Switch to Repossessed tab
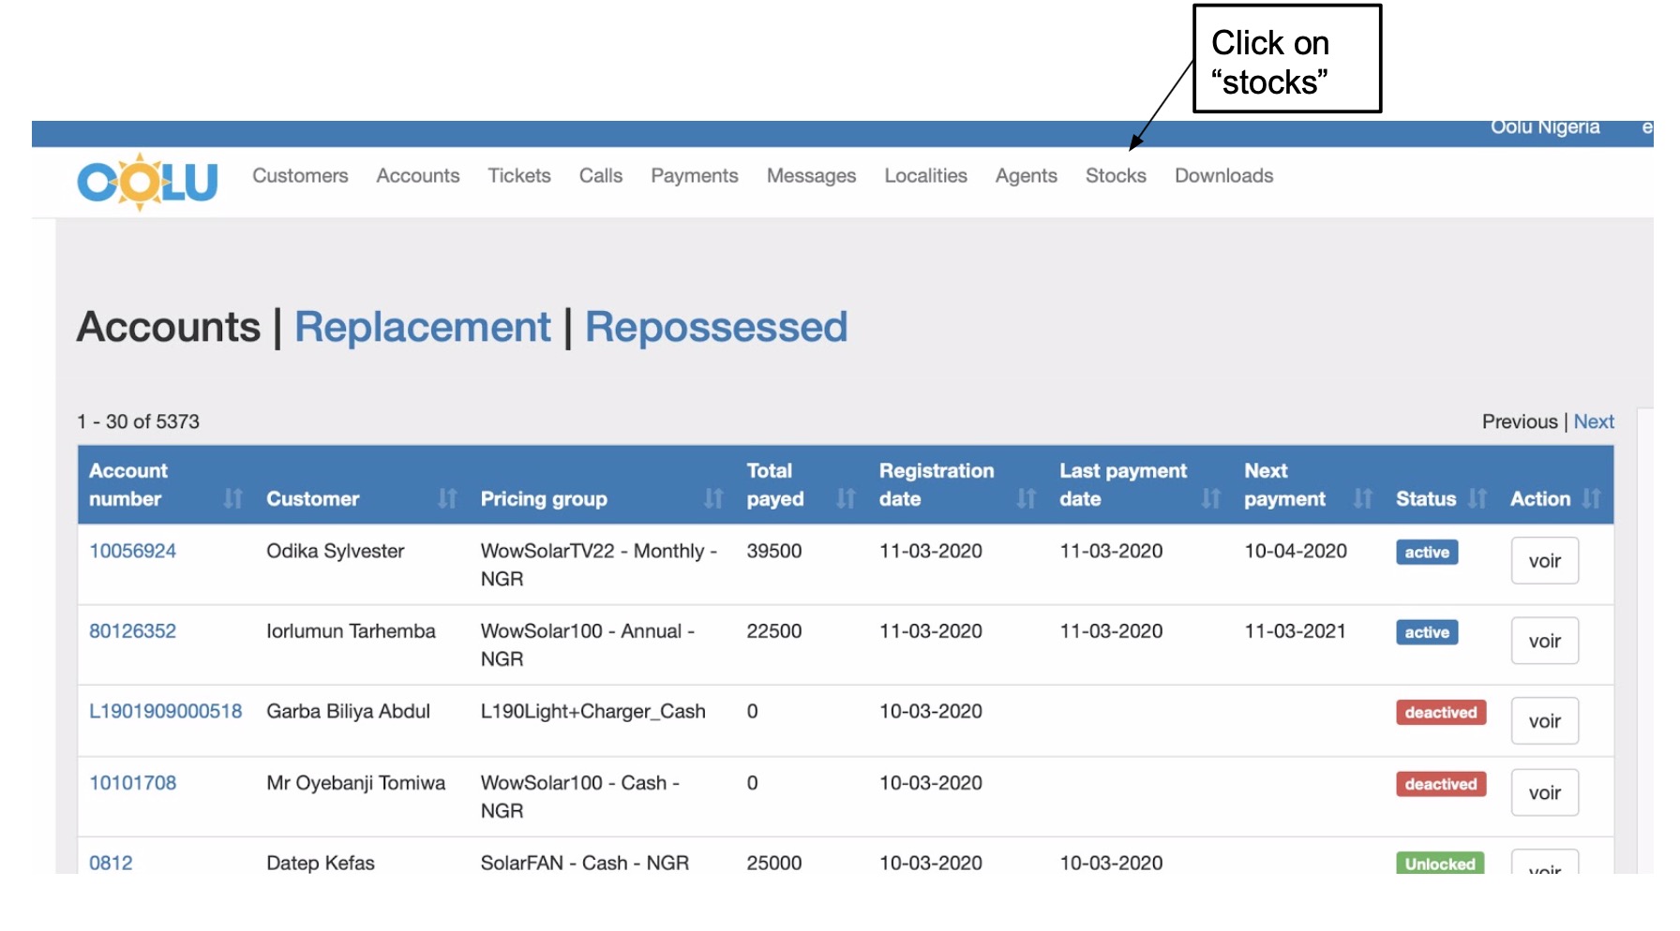Screen dimensions: 1680x931 pos(716,327)
